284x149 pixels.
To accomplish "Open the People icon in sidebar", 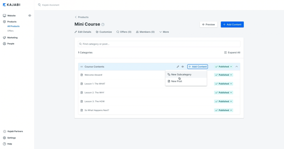I will tap(4, 44).
